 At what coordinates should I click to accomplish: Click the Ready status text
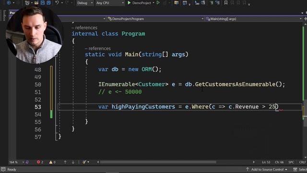click(12, 169)
